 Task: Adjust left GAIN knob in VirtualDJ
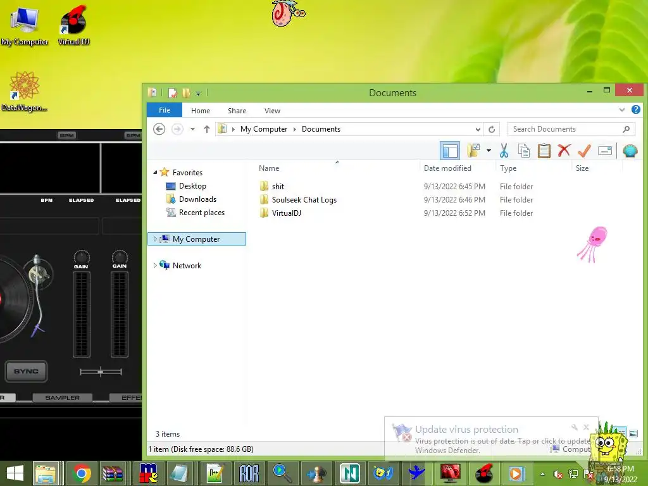pos(82,257)
